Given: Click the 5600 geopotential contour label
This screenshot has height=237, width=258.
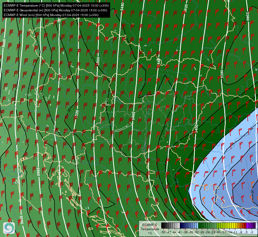Looking at the screenshot, I should click(4, 43).
